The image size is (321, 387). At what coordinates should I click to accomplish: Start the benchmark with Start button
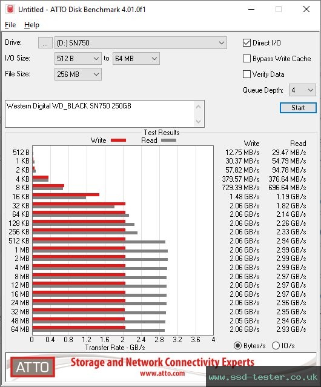(298, 108)
